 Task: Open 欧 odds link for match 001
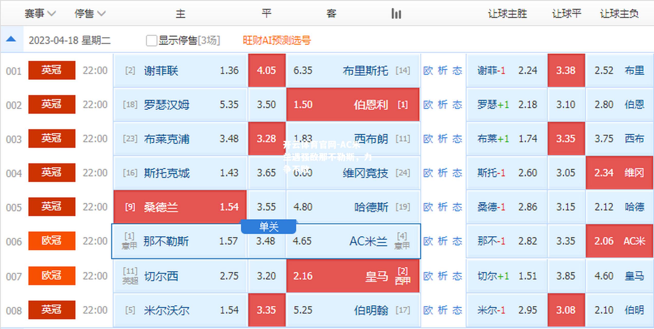coord(428,70)
